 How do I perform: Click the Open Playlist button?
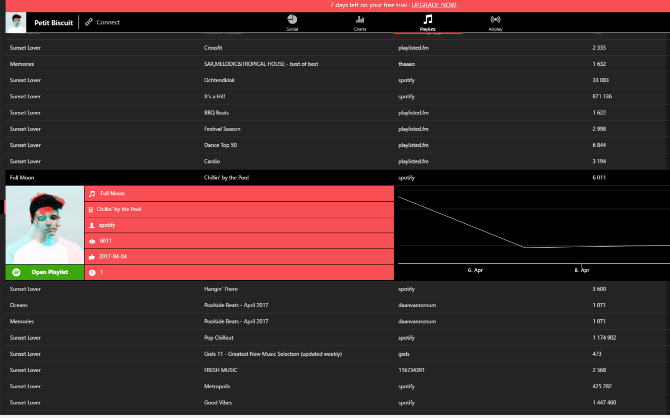pyautogui.click(x=44, y=272)
